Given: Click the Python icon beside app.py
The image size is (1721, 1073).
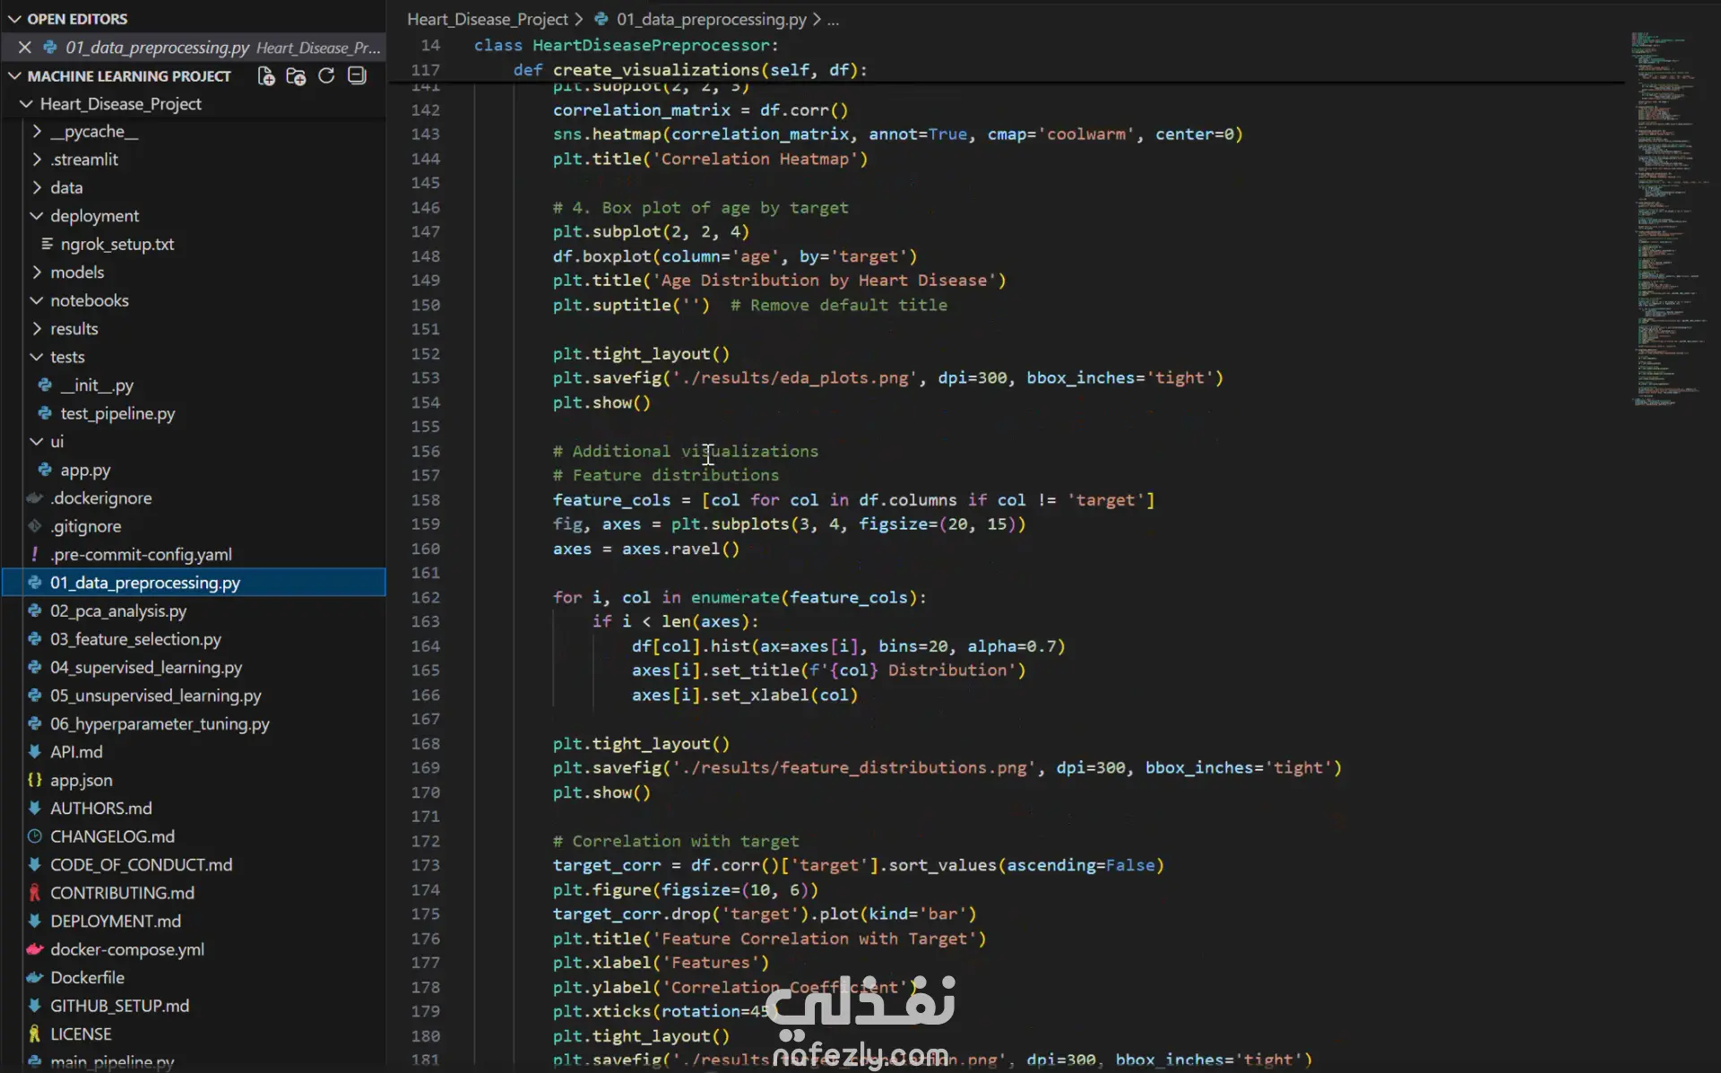Looking at the screenshot, I should click(x=45, y=470).
